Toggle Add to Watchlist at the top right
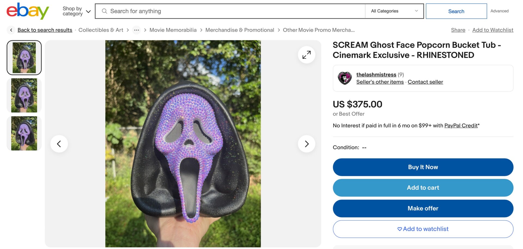 click(493, 30)
